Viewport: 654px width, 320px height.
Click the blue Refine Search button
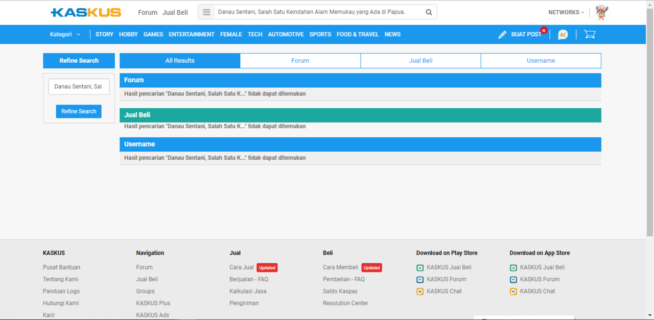pyautogui.click(x=79, y=111)
